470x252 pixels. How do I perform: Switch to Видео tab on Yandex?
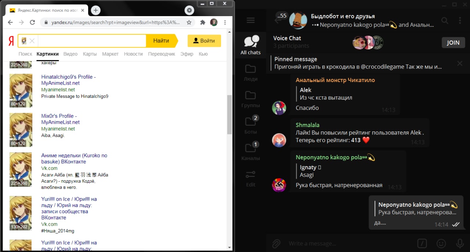pos(70,54)
